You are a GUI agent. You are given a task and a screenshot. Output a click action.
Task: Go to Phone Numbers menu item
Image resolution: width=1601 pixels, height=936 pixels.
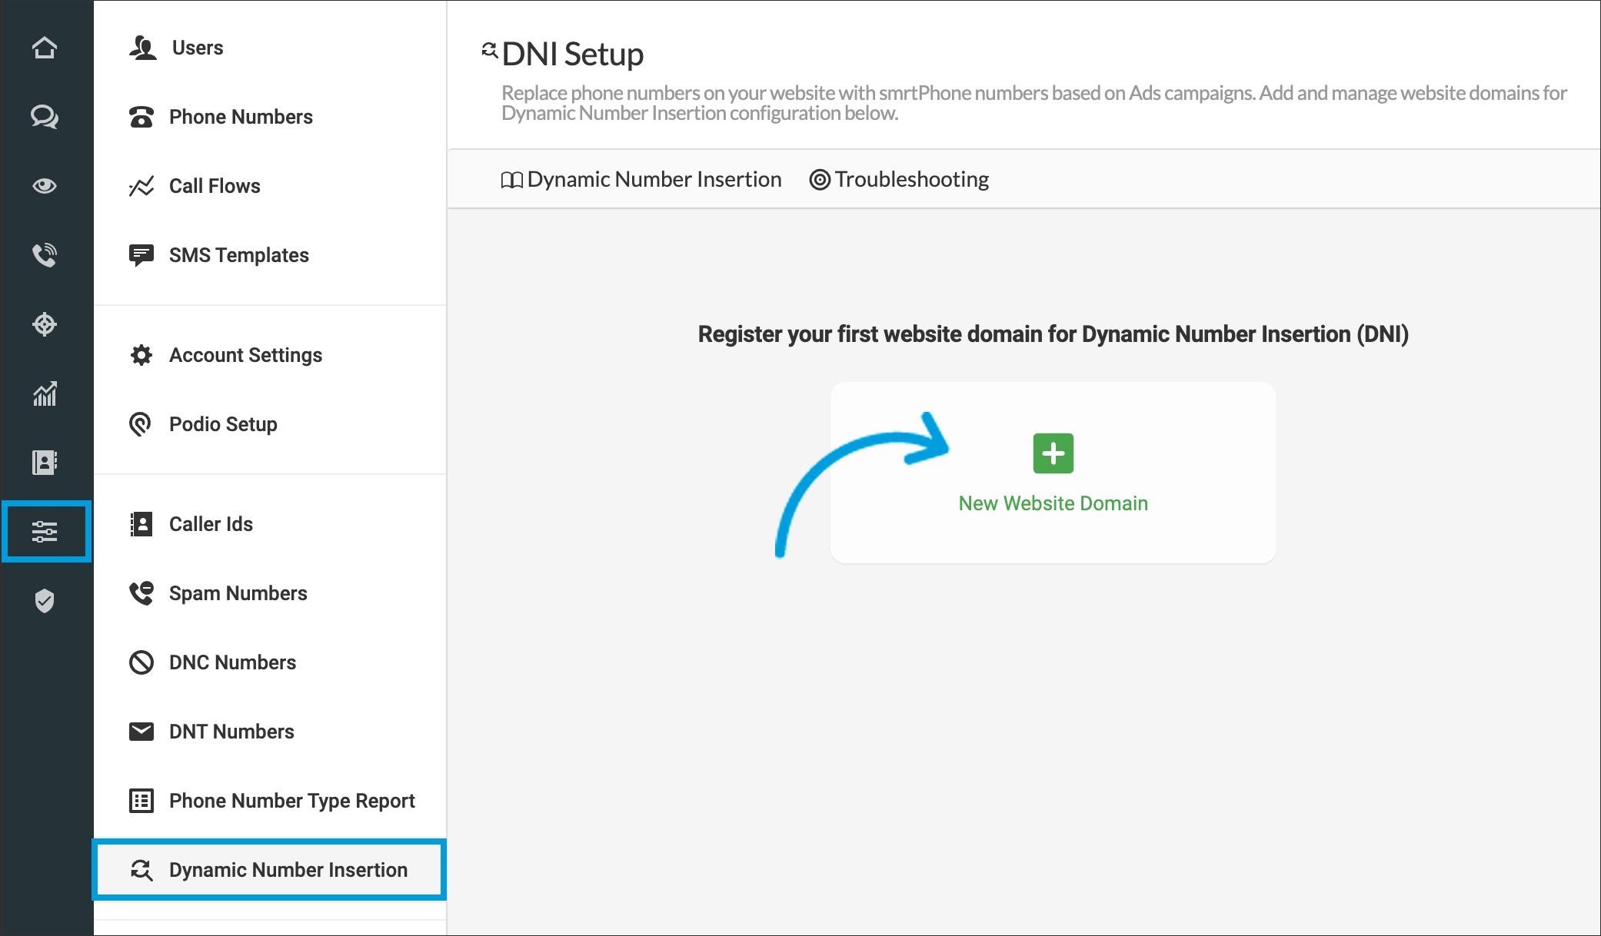[x=240, y=117]
